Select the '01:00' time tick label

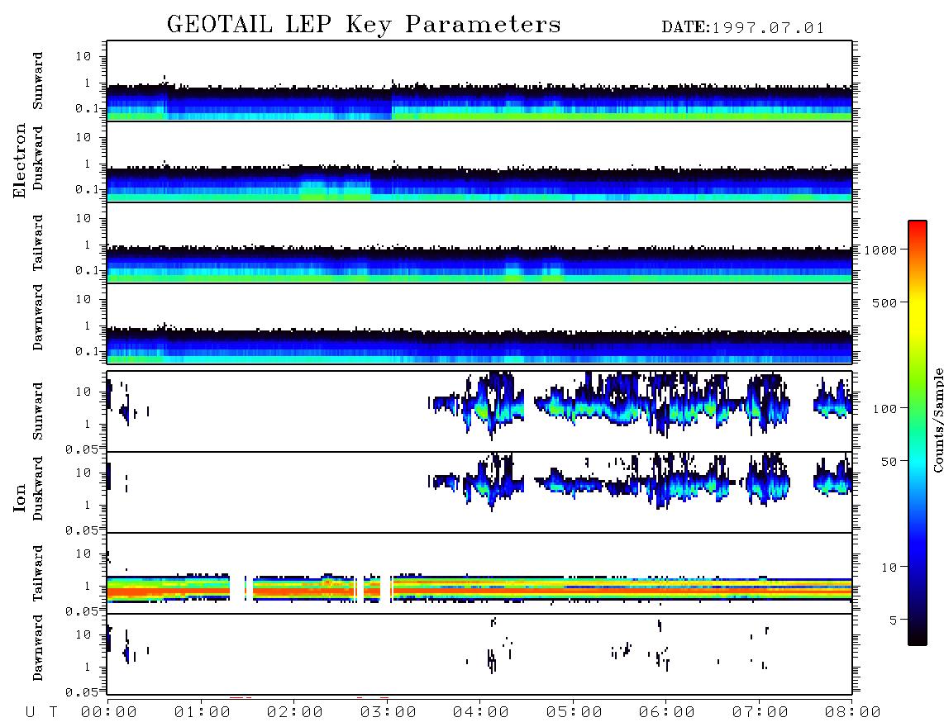point(203,713)
